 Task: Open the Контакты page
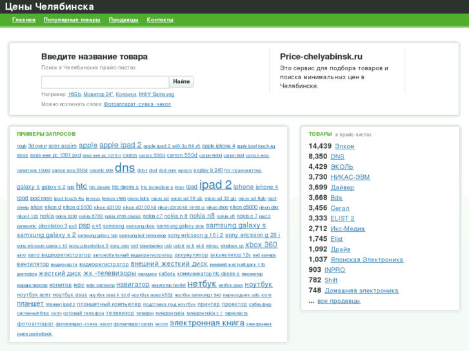(x=160, y=20)
